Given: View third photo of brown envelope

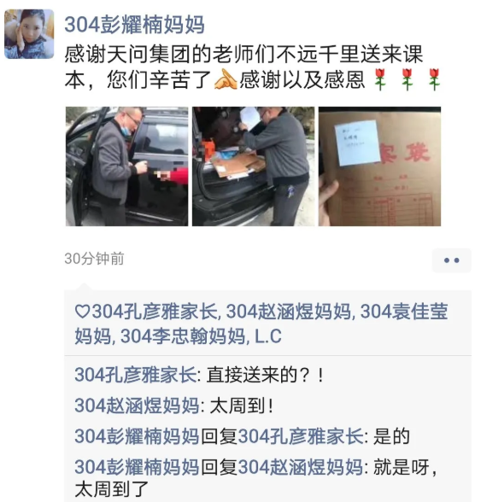Looking at the screenshot, I should pyautogui.click(x=379, y=166).
